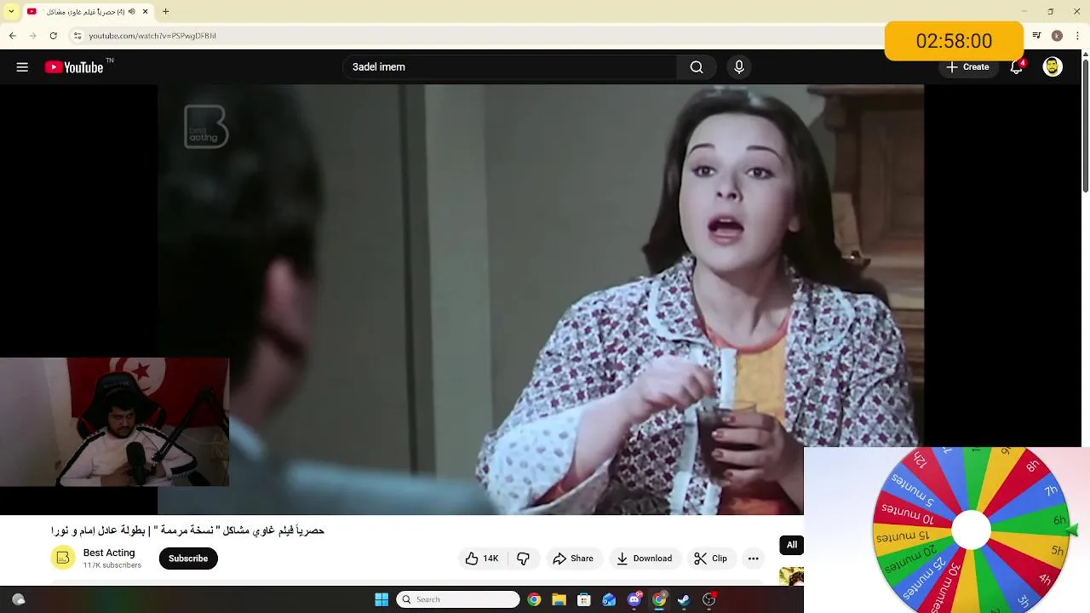Reload the page

click(x=54, y=36)
